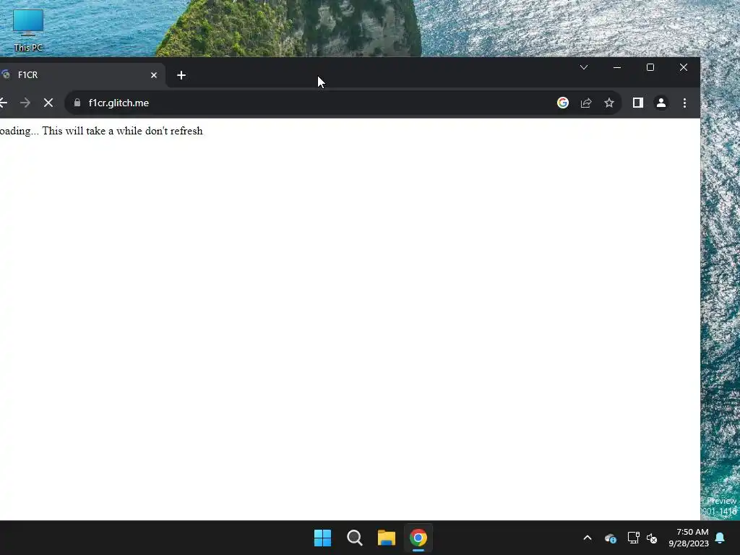Image resolution: width=740 pixels, height=555 pixels.
Task: Maximize the Chrome window
Action: tap(650, 67)
